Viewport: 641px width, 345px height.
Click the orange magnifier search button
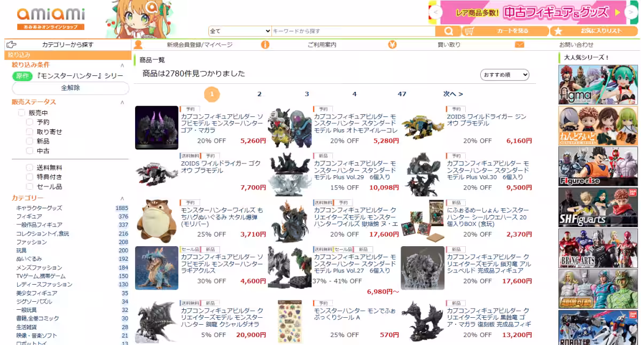tap(448, 32)
